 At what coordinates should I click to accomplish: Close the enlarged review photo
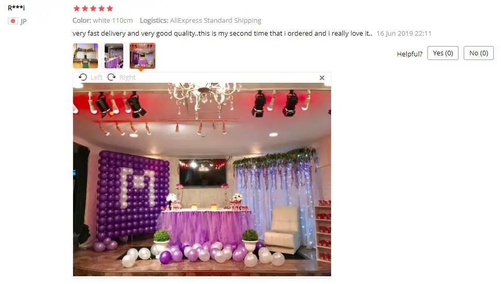(x=322, y=78)
